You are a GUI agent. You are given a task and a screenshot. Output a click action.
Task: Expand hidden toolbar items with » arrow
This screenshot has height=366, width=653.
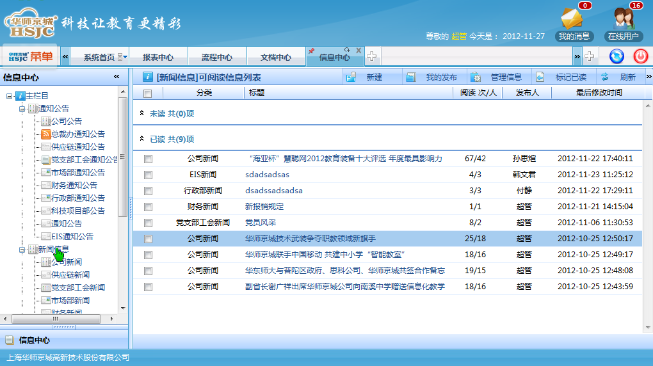[x=649, y=77]
